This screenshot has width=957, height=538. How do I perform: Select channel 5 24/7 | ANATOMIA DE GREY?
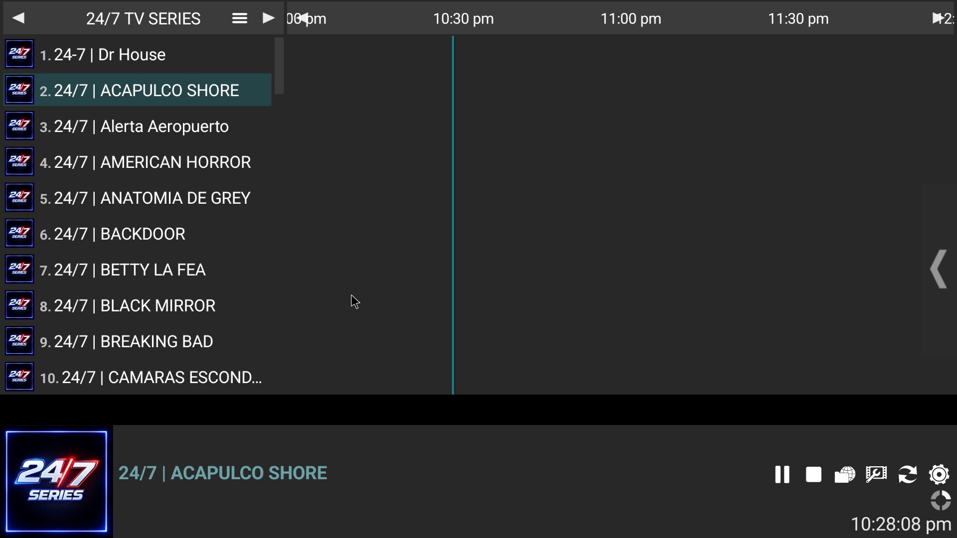138,198
